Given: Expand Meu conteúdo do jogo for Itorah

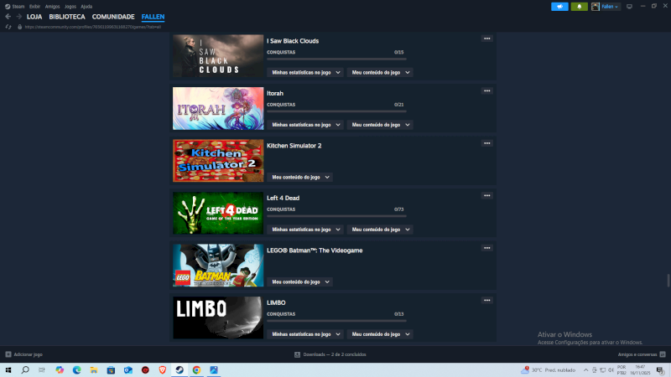Looking at the screenshot, I should [380, 125].
